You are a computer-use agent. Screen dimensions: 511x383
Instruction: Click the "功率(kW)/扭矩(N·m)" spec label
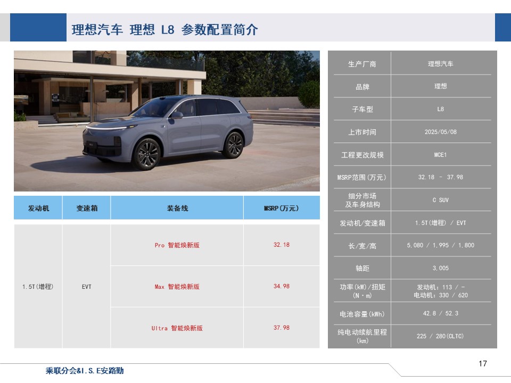pos(362,291)
